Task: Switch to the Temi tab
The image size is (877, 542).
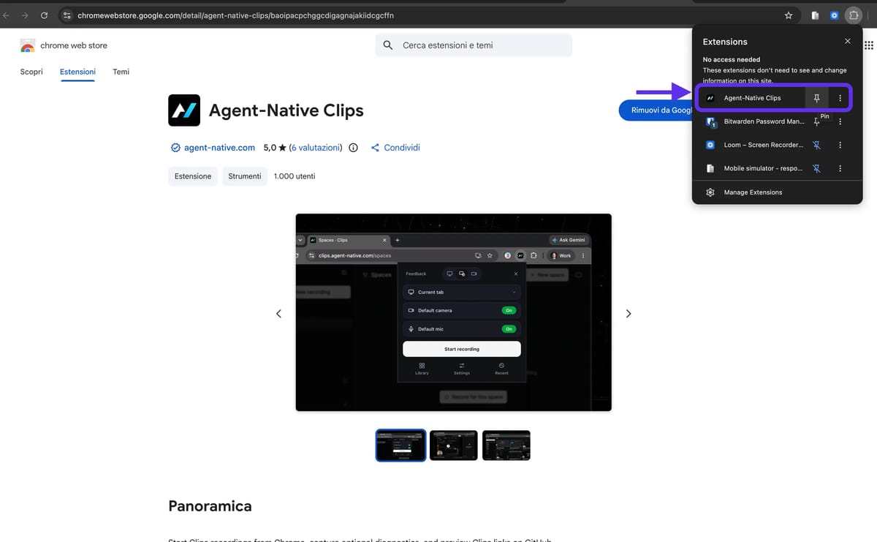Action: coord(121,72)
